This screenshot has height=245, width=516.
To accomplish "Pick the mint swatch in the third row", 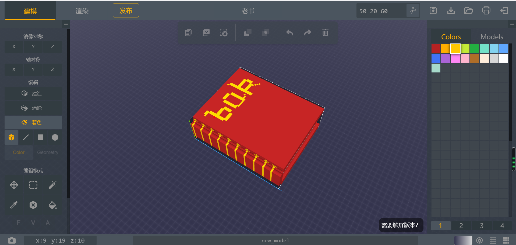I will pyautogui.click(x=436, y=68).
